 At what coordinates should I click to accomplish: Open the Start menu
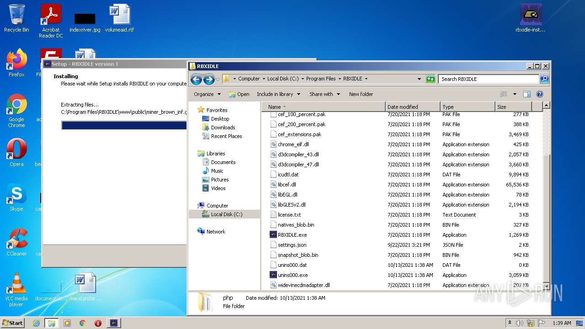pyautogui.click(x=13, y=323)
